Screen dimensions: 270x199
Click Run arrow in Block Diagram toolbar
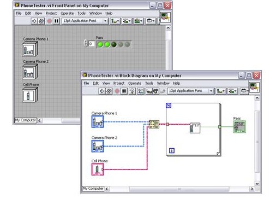click(102, 91)
